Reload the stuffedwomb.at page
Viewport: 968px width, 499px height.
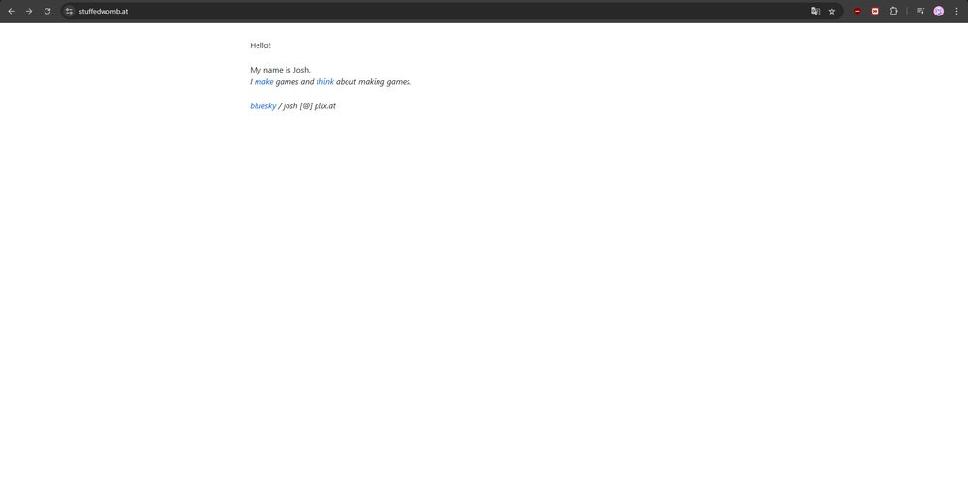click(46, 11)
